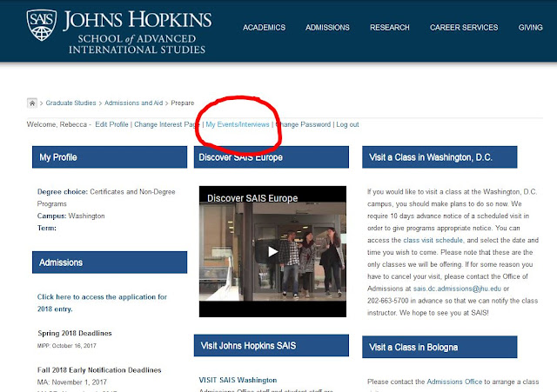Click sais.dc.admissions@jhu.edu email link
Screen dimensions: 557x392
[457, 289]
